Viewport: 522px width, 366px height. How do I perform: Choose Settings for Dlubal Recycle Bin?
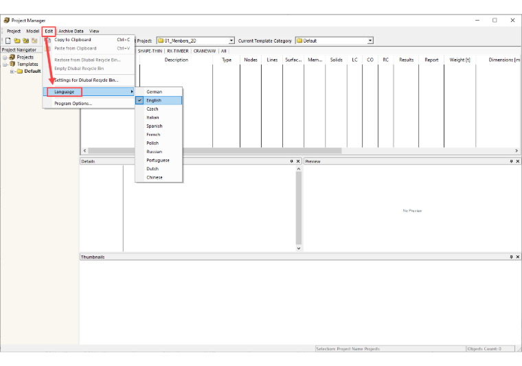pyautogui.click(x=89, y=80)
